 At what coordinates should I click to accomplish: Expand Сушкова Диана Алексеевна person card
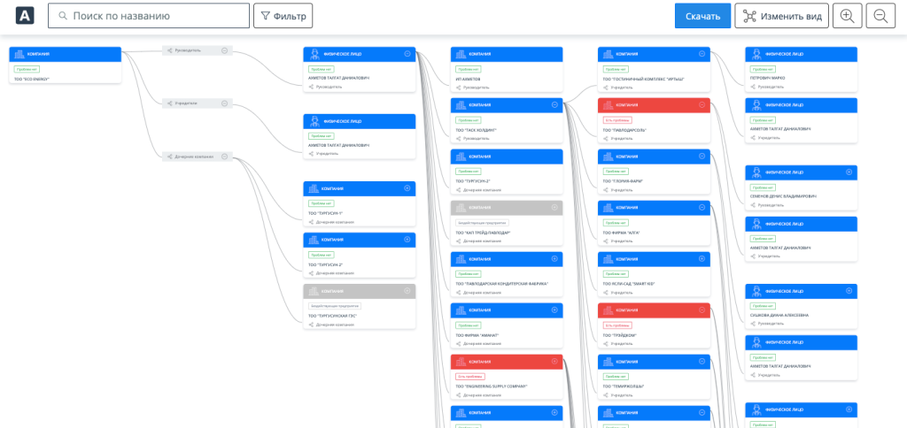(x=849, y=291)
